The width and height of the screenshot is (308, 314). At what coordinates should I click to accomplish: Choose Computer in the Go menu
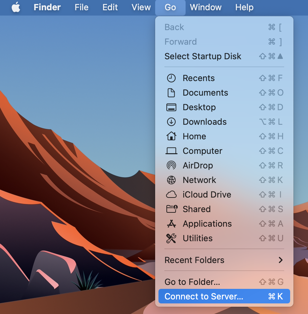click(224, 151)
